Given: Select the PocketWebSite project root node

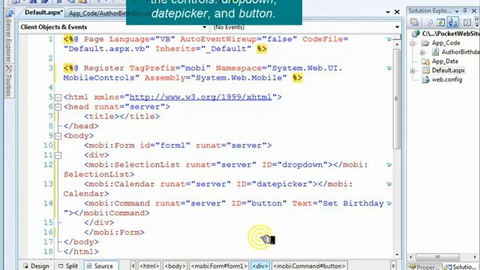Looking at the screenshot, I should 450,33.
